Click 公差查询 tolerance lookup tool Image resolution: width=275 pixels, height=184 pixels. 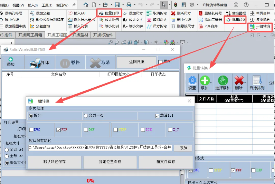(40, 26)
